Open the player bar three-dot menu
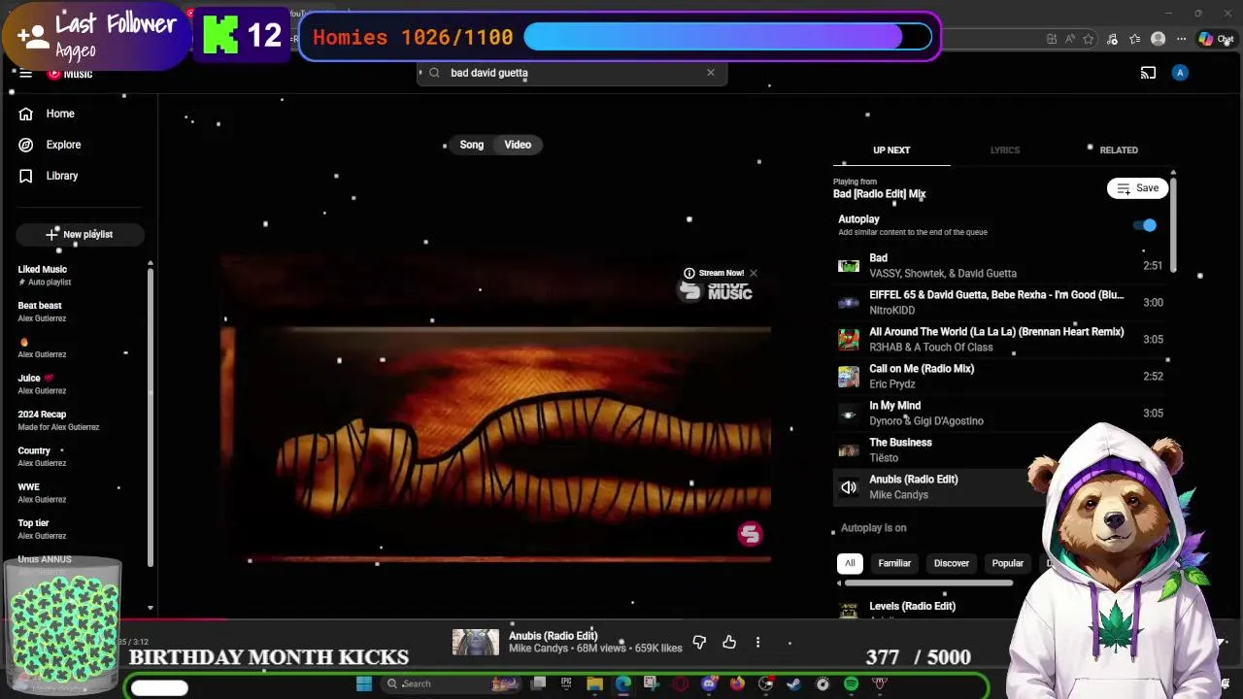 coord(757,643)
